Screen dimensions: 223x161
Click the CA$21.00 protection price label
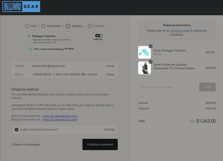point(98,39)
